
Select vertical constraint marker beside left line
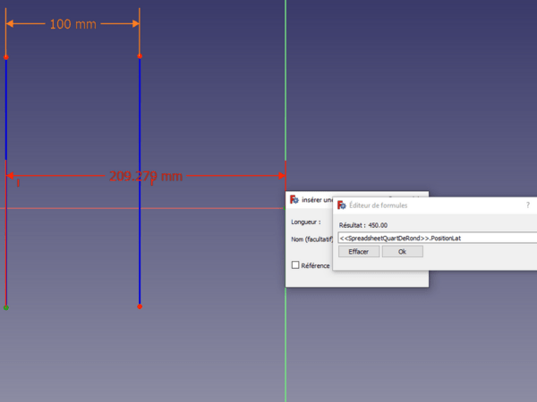click(x=17, y=183)
